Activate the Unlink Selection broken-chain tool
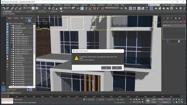 pyautogui.click(x=16, y=8)
